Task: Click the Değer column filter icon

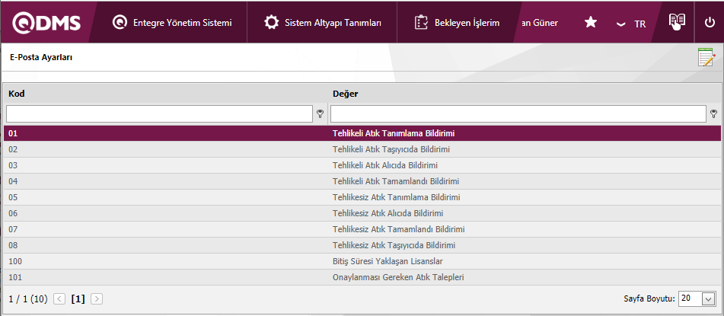Action: tap(714, 114)
